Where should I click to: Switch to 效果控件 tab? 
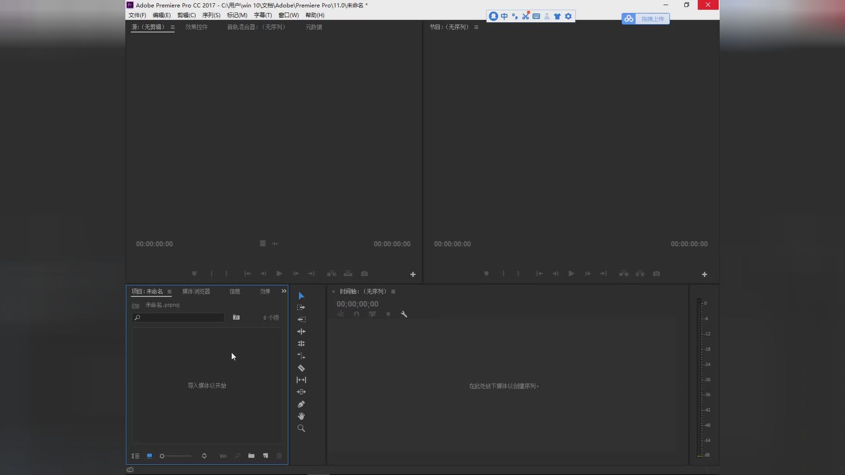pyautogui.click(x=196, y=27)
